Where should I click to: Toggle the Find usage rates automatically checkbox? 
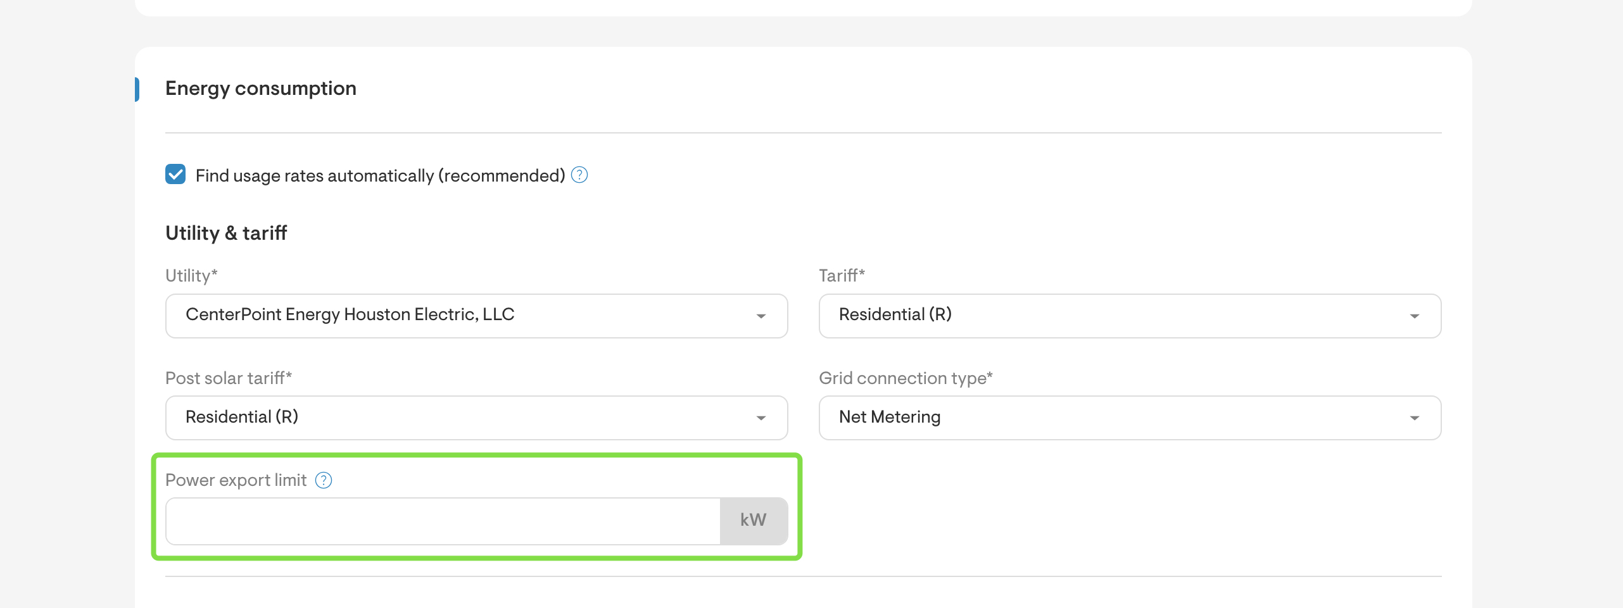tap(175, 175)
